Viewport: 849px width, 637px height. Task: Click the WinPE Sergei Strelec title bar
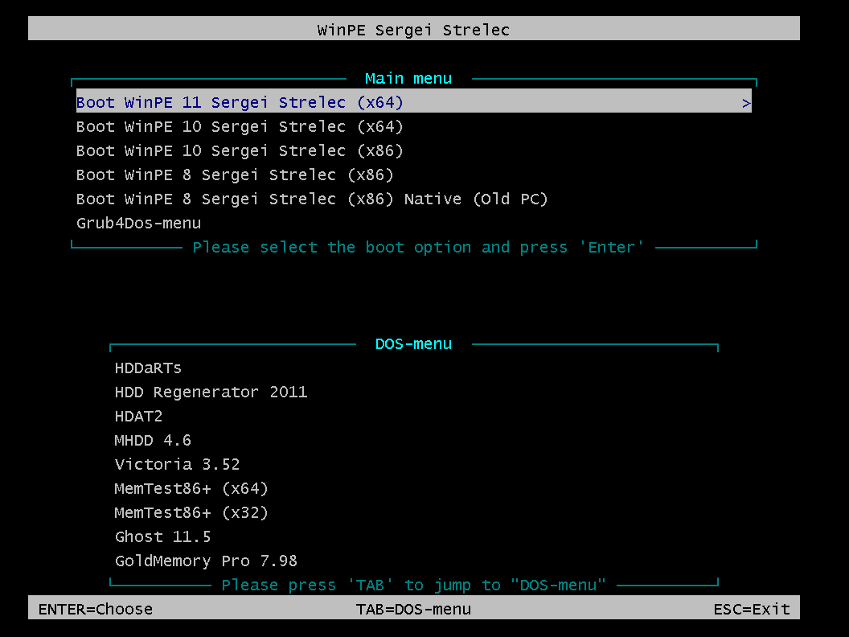pyautogui.click(x=413, y=29)
